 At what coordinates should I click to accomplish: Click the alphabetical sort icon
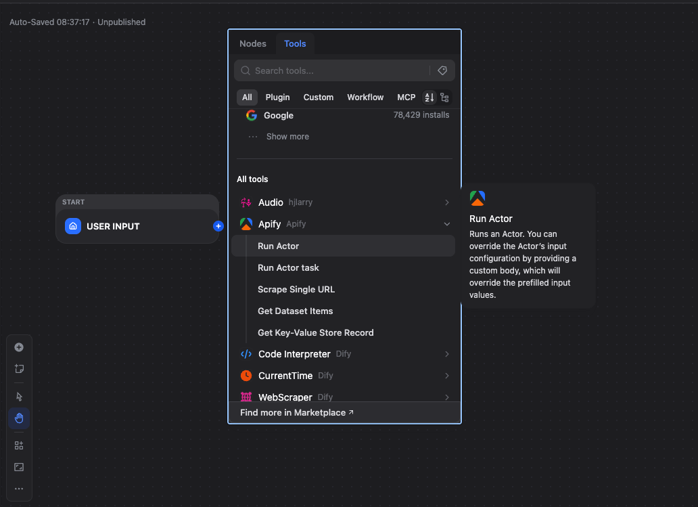[x=428, y=97]
